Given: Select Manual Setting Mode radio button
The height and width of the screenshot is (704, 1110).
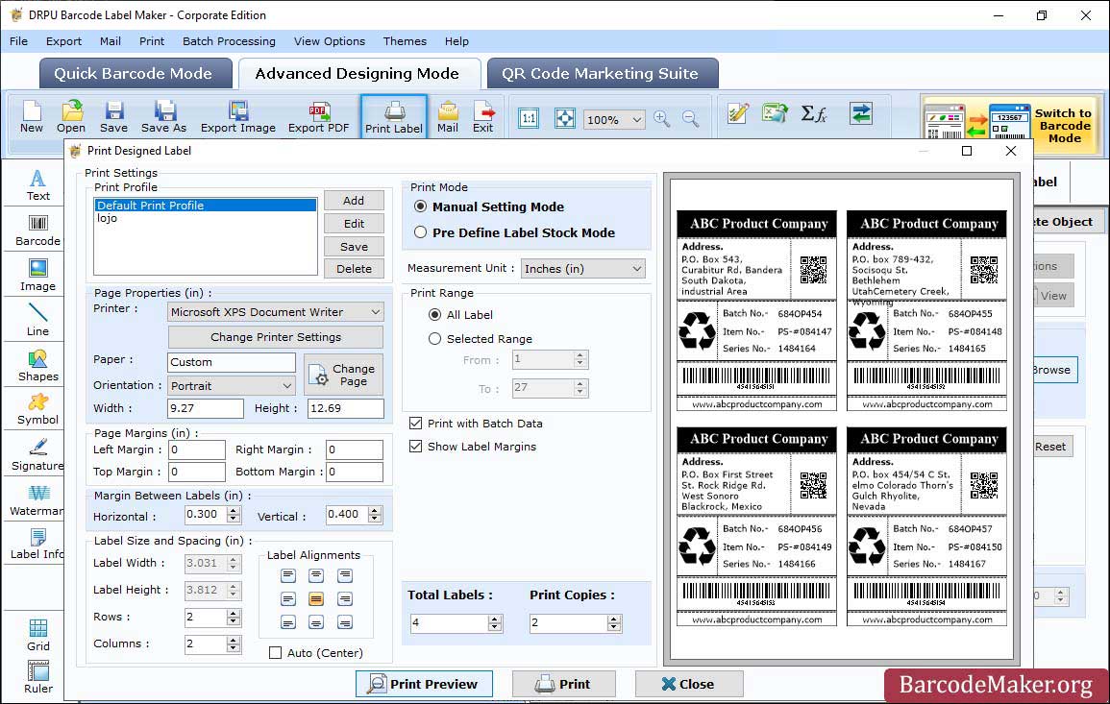Looking at the screenshot, I should pos(421,206).
